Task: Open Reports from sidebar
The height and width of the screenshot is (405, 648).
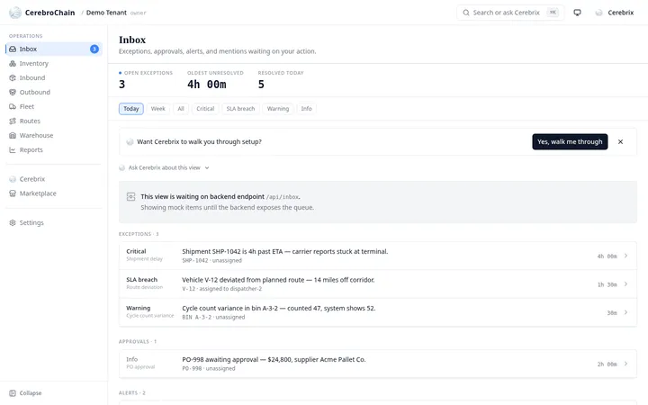Action: click(54, 150)
